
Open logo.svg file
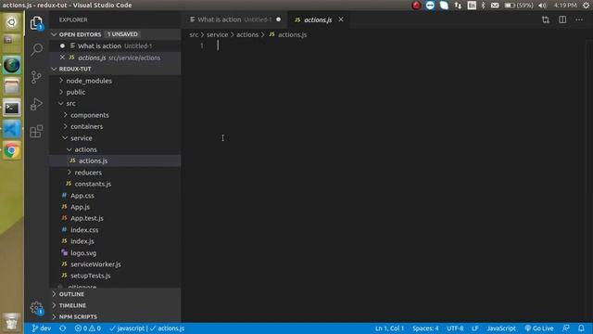[115, 253]
